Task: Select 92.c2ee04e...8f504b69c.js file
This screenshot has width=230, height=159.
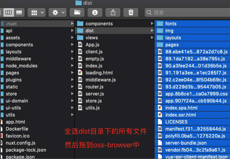Action: pyautogui.click(x=192, y=80)
